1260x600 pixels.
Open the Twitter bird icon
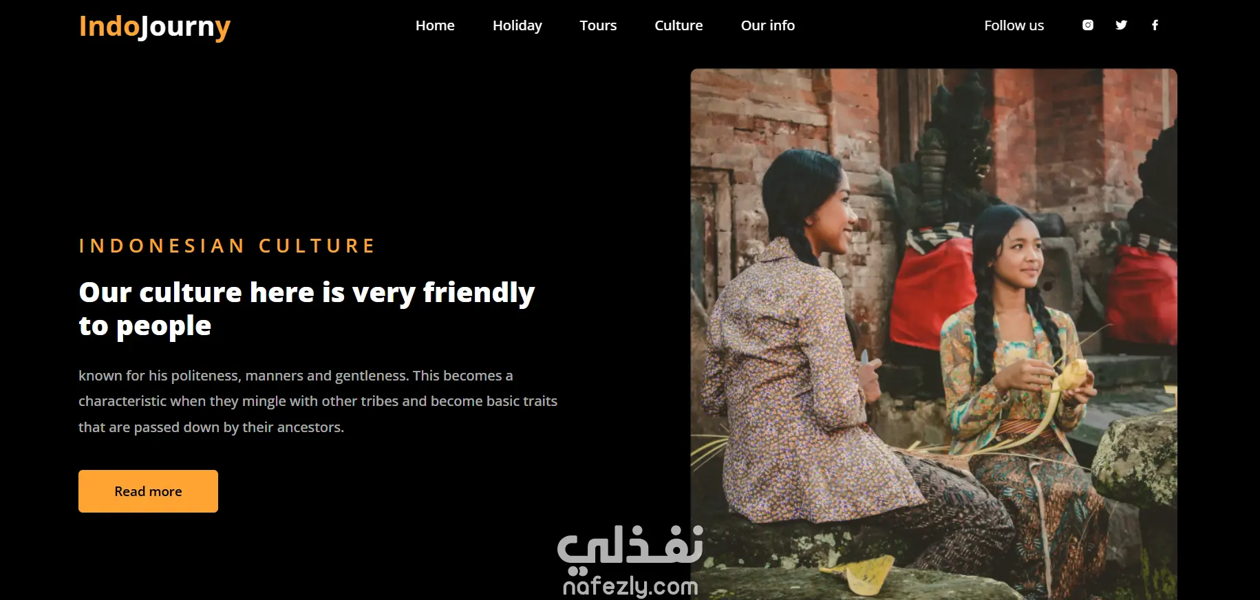[1121, 25]
